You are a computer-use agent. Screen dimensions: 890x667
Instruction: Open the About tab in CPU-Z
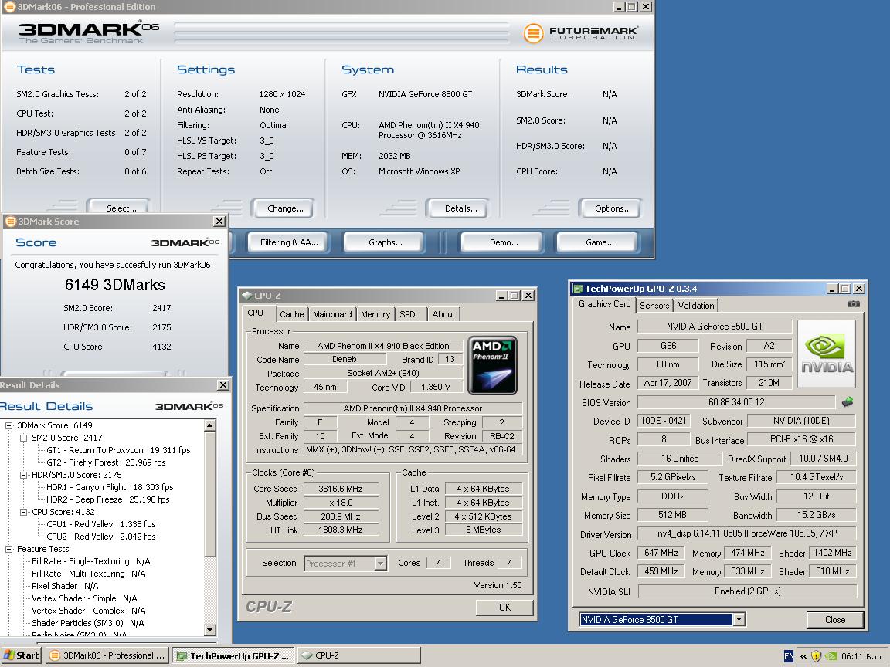[x=443, y=314]
